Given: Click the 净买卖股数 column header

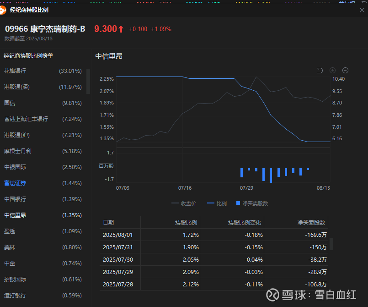Looking at the screenshot, I should [x=311, y=223].
